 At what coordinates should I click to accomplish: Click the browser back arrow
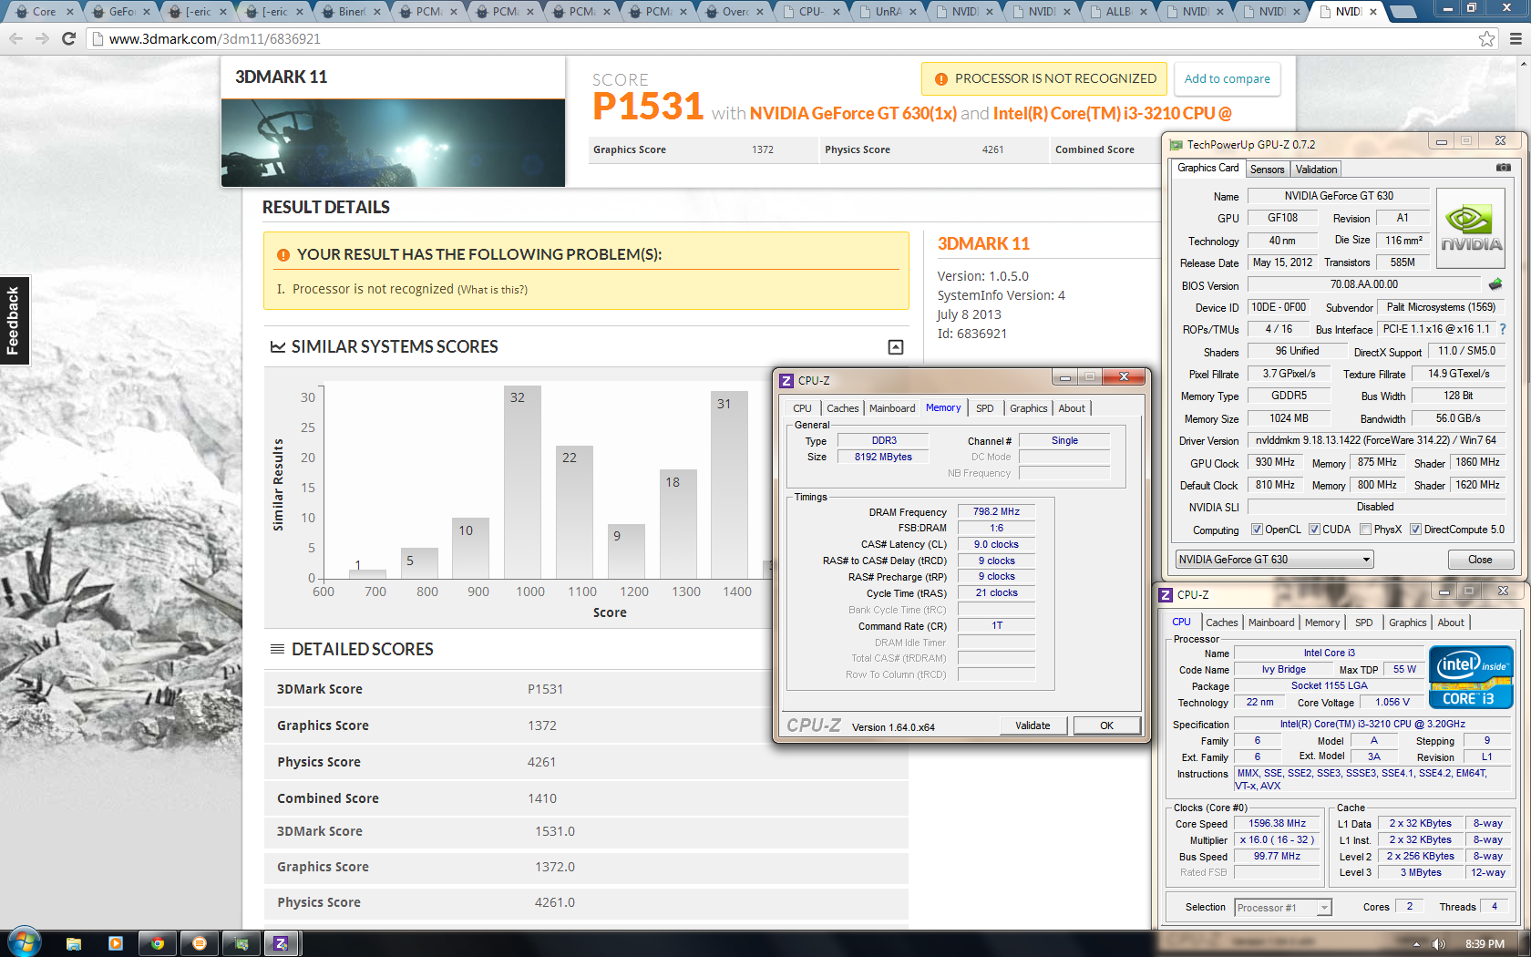(x=15, y=38)
